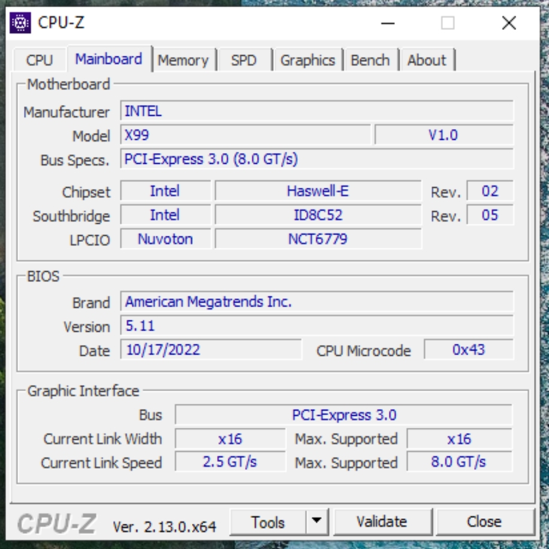
Task: Click the BIOS Brand American Megatrends Inc. field
Action: 317,301
